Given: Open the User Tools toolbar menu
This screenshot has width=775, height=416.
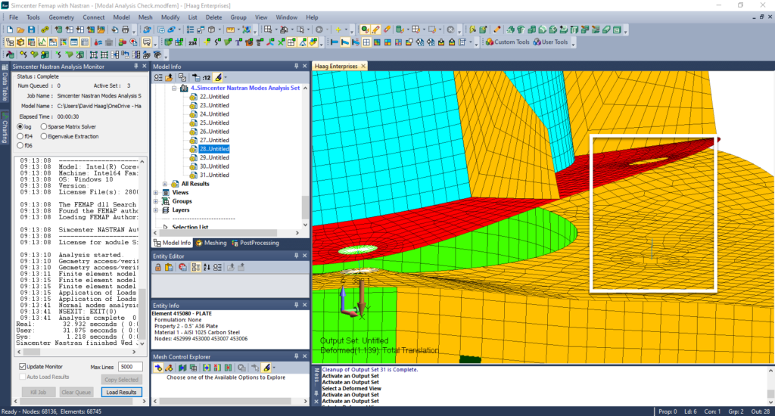Looking at the screenshot, I should click(x=551, y=42).
